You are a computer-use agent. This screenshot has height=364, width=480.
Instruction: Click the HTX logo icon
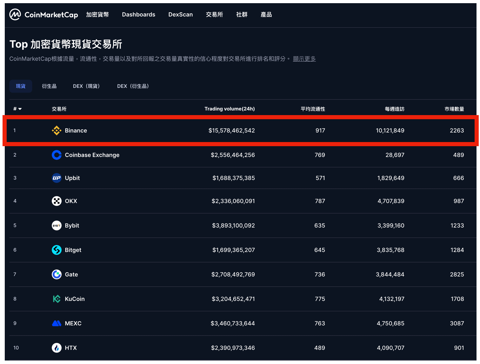pyautogui.click(x=57, y=348)
